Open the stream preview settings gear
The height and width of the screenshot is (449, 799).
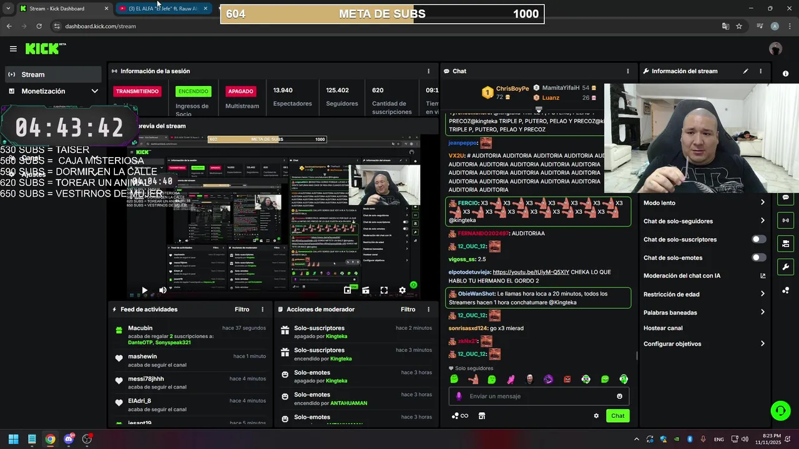[402, 290]
